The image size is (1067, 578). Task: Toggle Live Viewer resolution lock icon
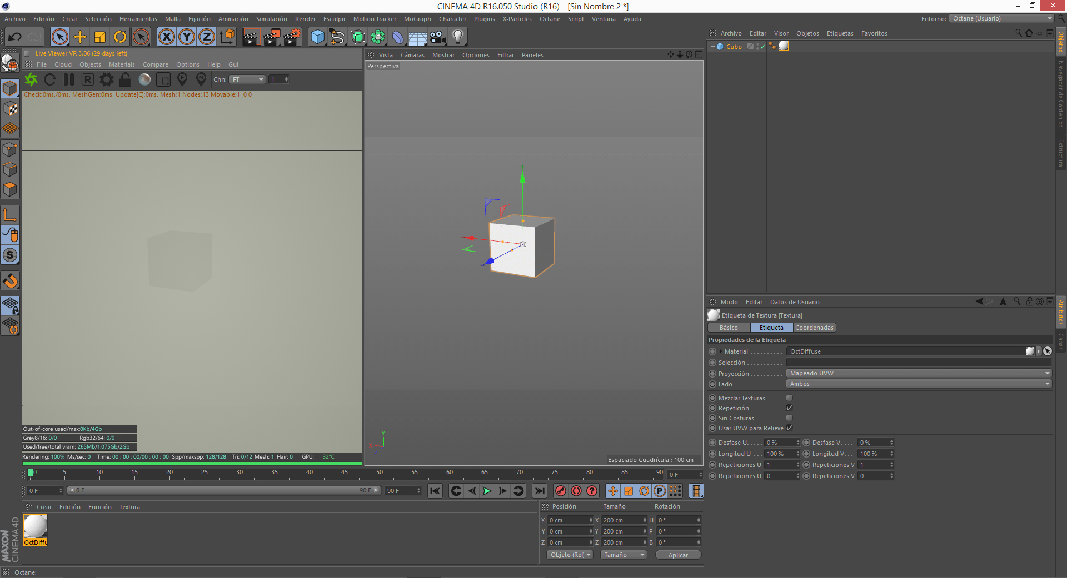tap(126, 80)
